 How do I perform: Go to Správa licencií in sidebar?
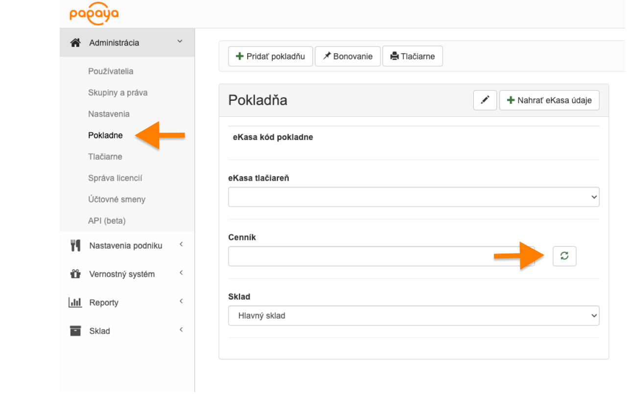[115, 178]
